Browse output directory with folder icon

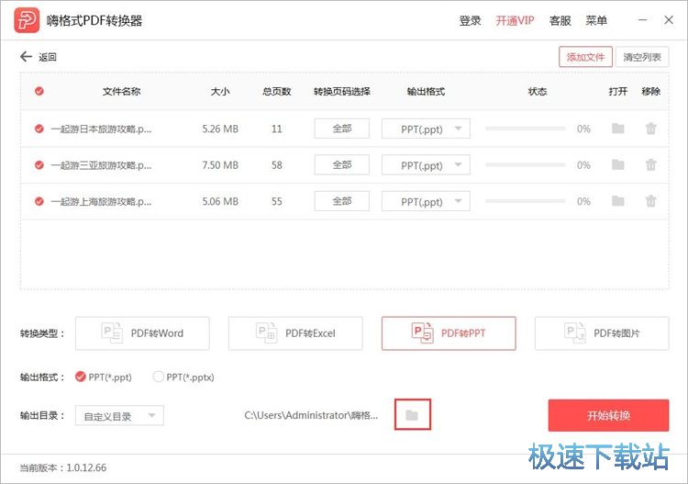coord(412,414)
